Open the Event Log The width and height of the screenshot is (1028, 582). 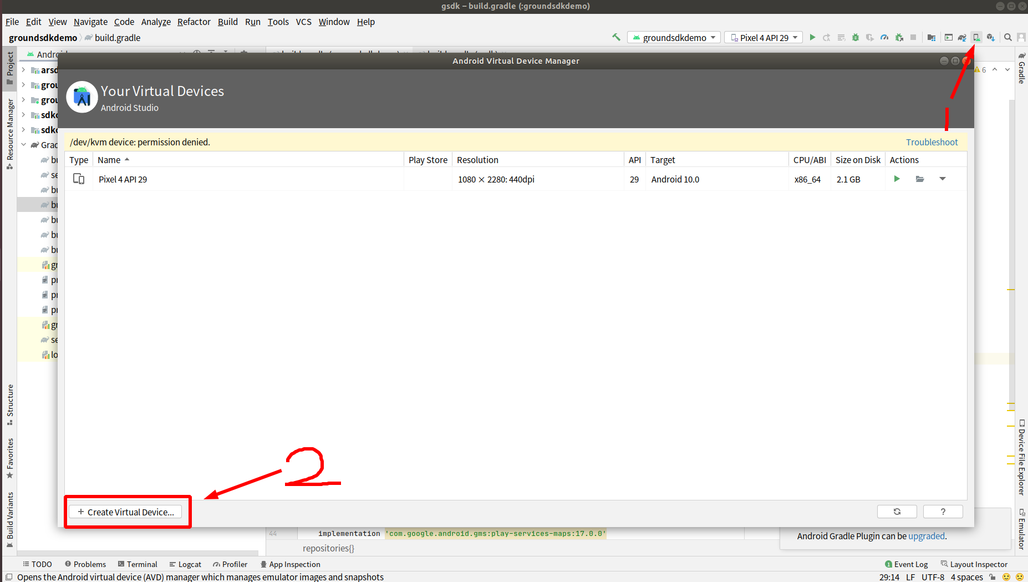click(x=906, y=564)
